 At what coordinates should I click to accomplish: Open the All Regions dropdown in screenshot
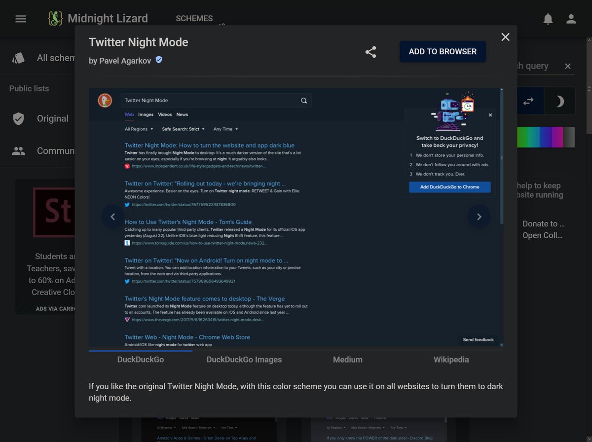coord(139,129)
